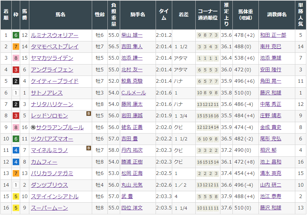The height and width of the screenshot is (215, 307).
Task: Open ステイインシアトル horse page
Action: point(55,196)
